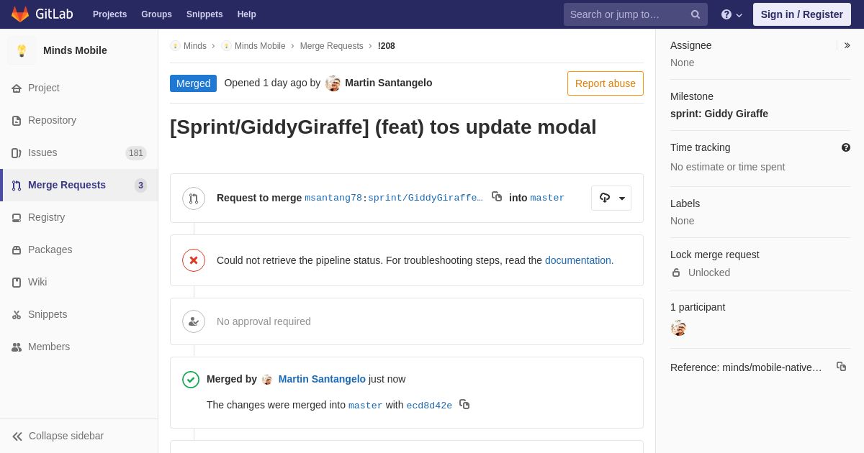Viewport: 864px width, 453px height.
Task: Click Martin Santangelo author name in header
Action: tap(389, 83)
